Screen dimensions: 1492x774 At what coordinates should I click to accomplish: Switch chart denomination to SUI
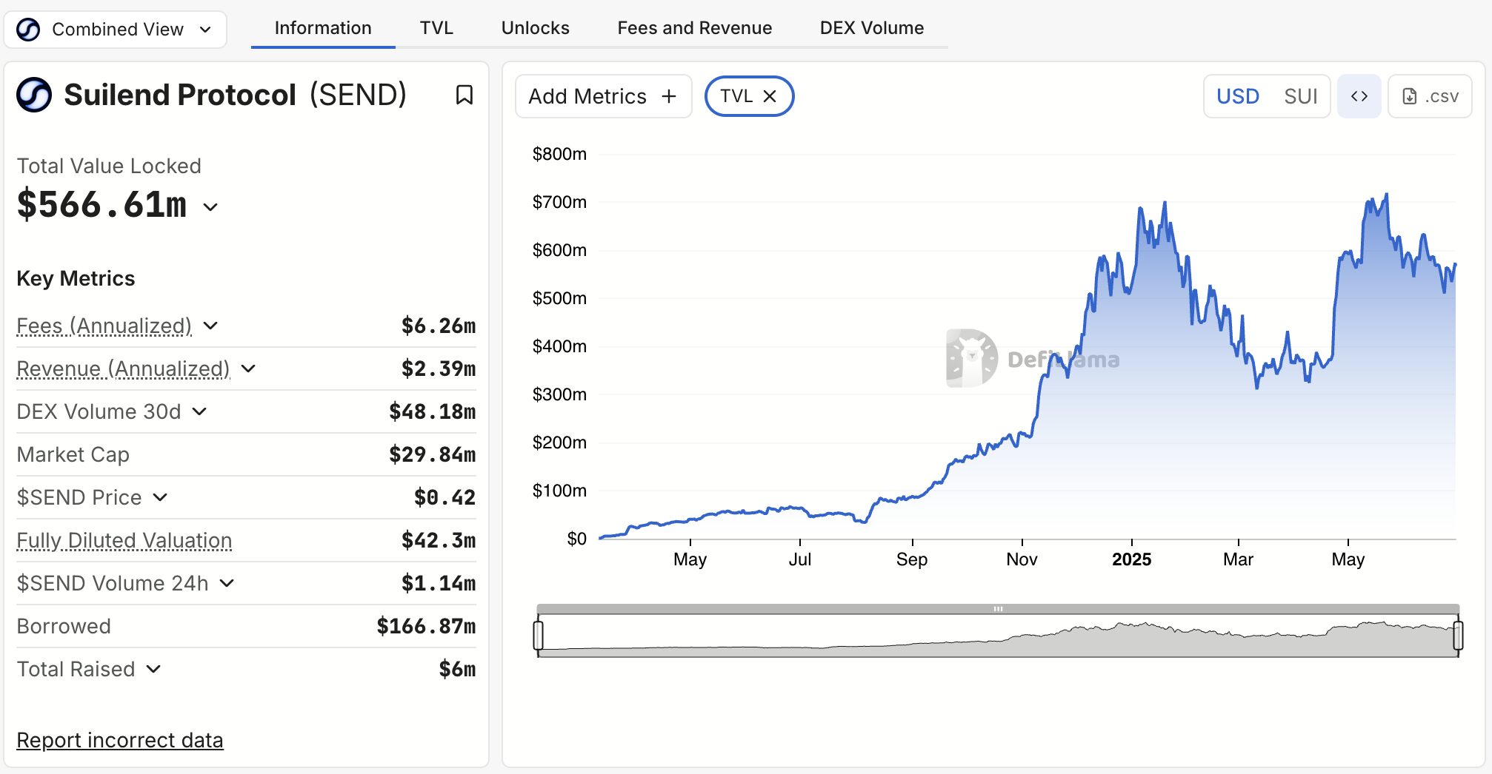pos(1300,96)
